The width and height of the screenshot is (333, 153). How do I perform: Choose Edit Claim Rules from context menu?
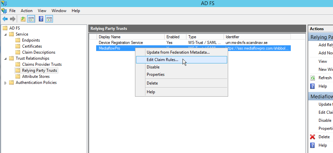pyautogui.click(x=162, y=60)
